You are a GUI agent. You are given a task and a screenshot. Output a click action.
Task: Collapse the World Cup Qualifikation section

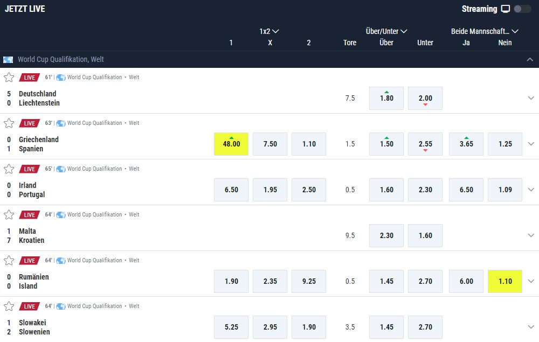[x=530, y=60]
